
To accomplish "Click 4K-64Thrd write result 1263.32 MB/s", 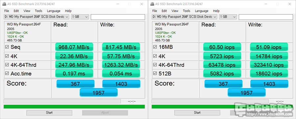I will pos(121,65).
